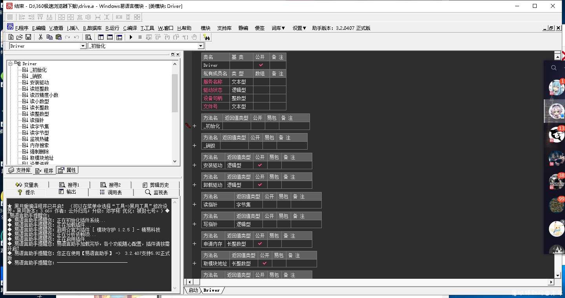Click empty 公开 cell of method _销毁
The image size is (565, 298).
[255, 146]
